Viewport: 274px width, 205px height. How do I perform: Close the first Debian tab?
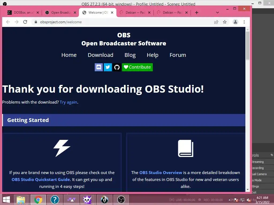coord(149,13)
